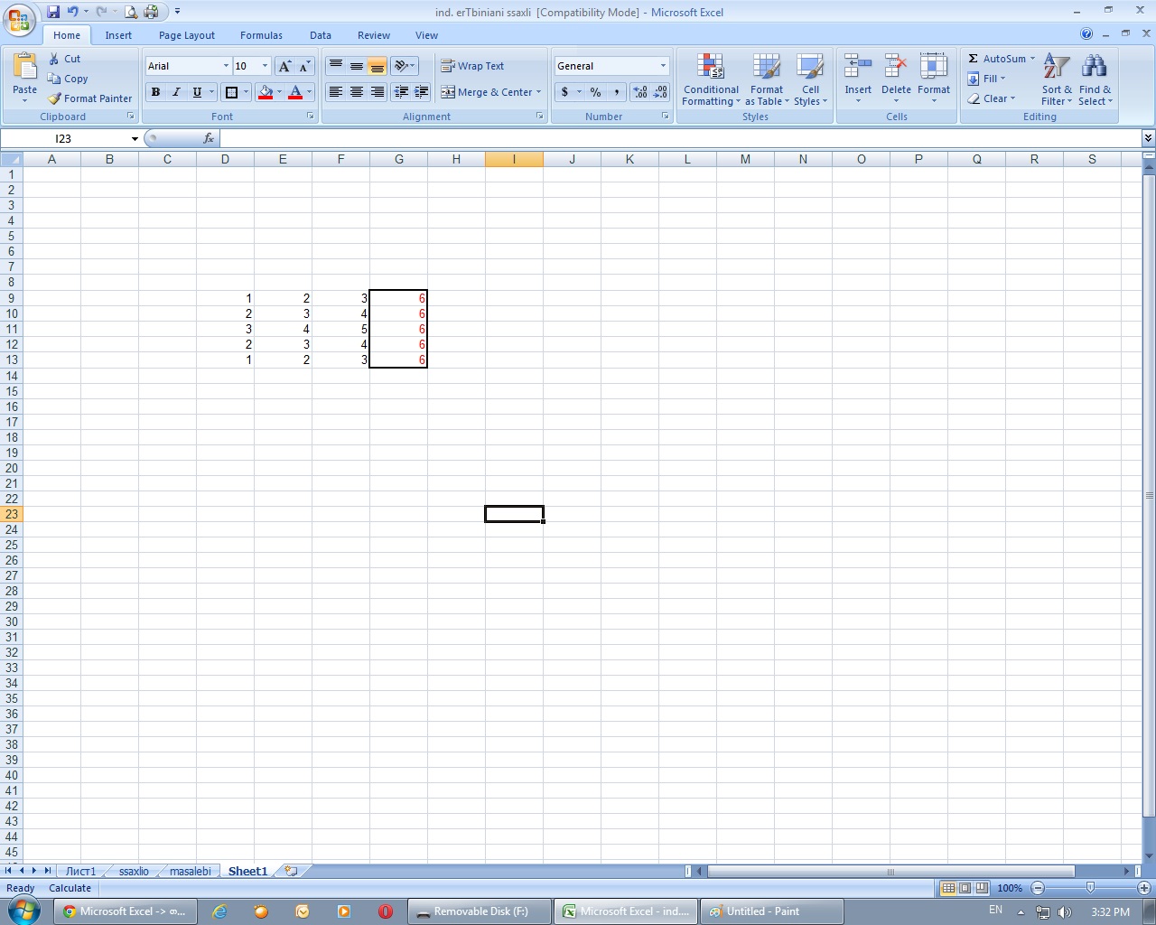Open the Page Layout ribbon tab
1156x925 pixels.
187,35
